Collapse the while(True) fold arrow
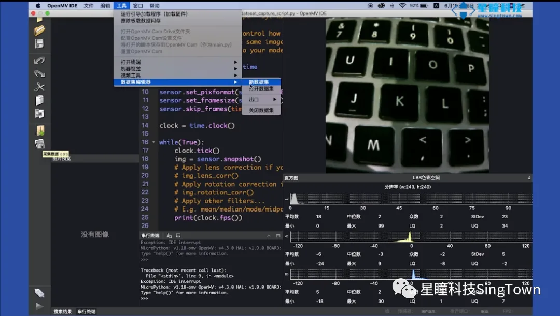The width and height of the screenshot is (560, 316). coord(153,142)
